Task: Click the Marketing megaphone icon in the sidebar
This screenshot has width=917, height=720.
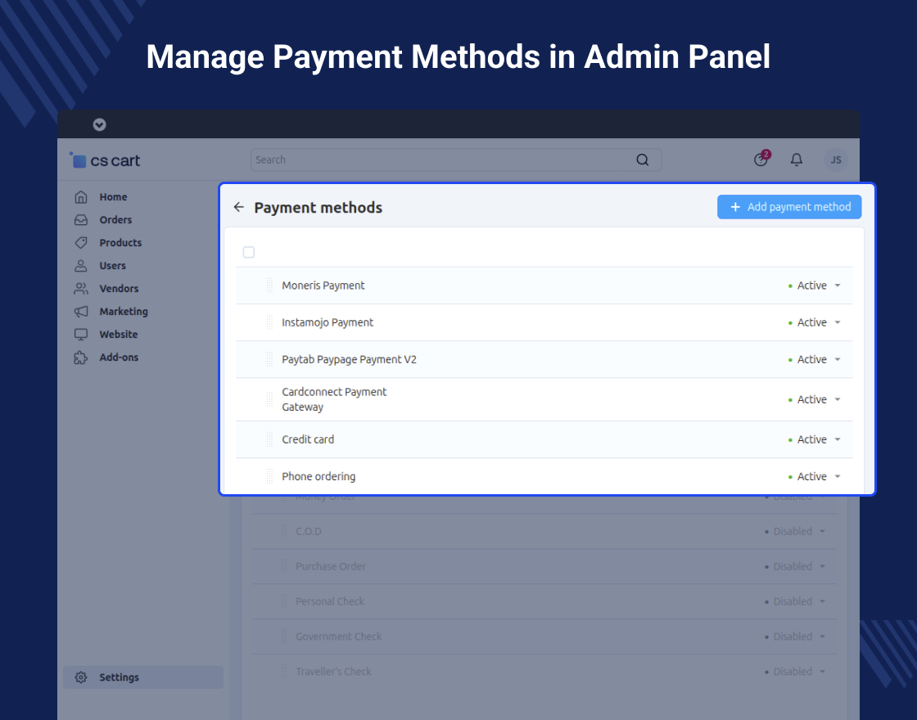Action: pos(81,312)
